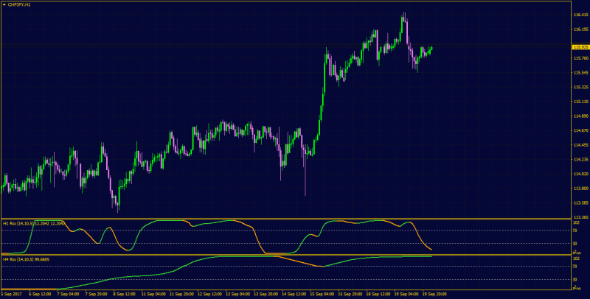Click the 114.455 price axis label
This screenshot has height=299, width=590.
click(580, 145)
